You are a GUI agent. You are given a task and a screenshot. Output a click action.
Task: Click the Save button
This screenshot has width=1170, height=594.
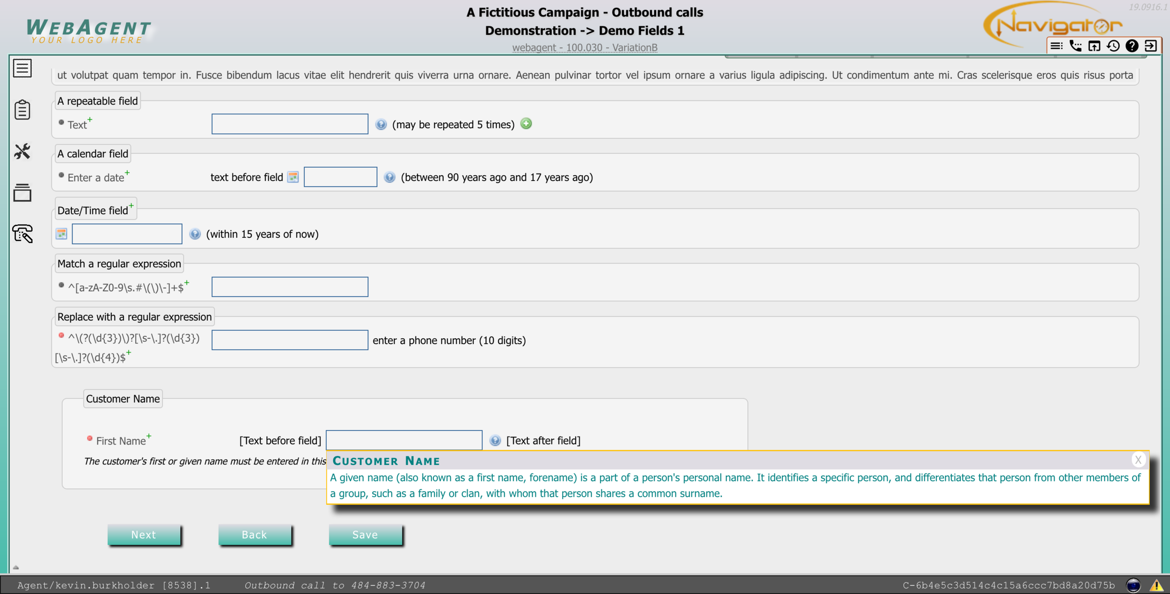point(365,534)
